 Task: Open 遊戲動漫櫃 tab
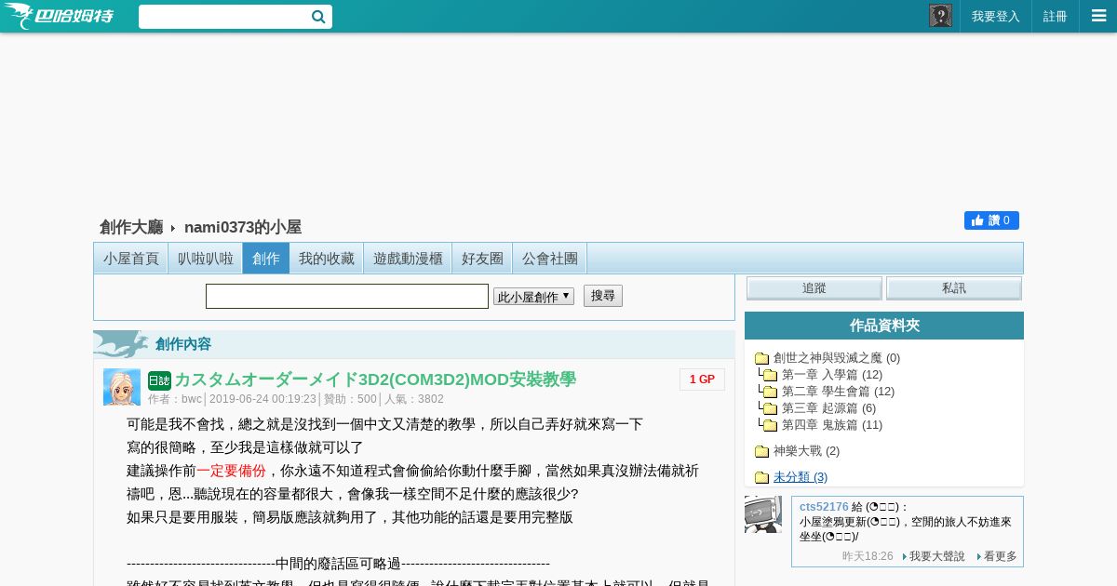click(408, 258)
